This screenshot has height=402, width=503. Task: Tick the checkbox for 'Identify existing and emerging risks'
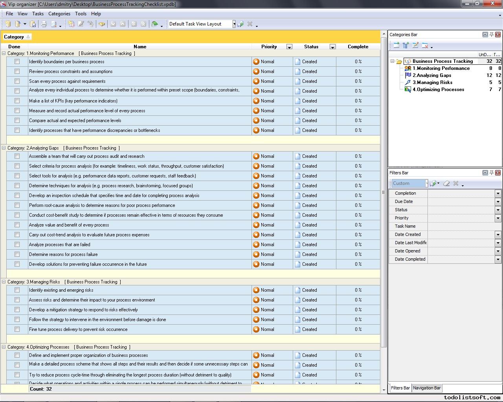[17, 290]
